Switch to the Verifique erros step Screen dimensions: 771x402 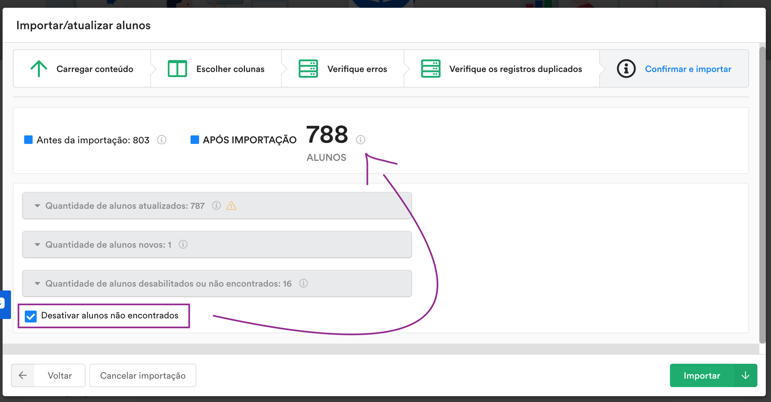pos(357,68)
